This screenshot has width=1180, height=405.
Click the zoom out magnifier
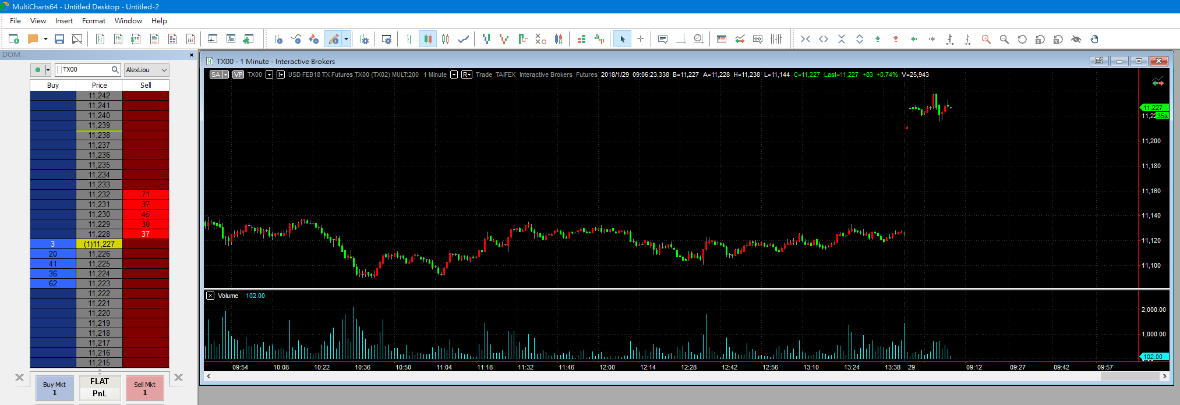coord(1004,39)
